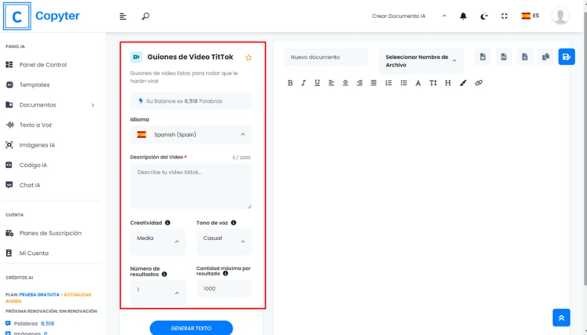Open the Creatividad dropdown set to Media
Image resolution: width=587 pixels, height=335 pixels.
158,241
